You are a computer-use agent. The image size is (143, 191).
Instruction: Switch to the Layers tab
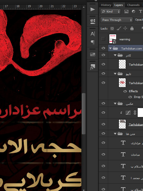coord(119,5)
